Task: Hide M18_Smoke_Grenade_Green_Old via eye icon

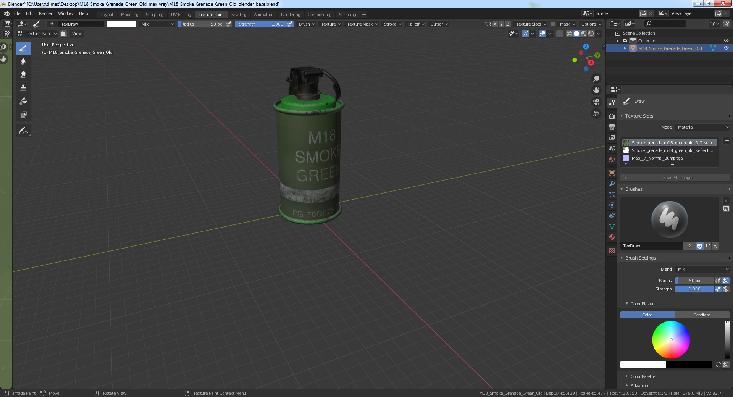Action: [726, 48]
